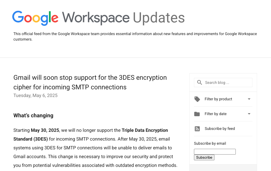This screenshot has width=271, height=171.
Task: Select the bold May 30, 2025 text
Action: point(45,130)
